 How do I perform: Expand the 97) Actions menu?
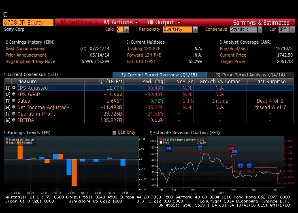[121, 22]
